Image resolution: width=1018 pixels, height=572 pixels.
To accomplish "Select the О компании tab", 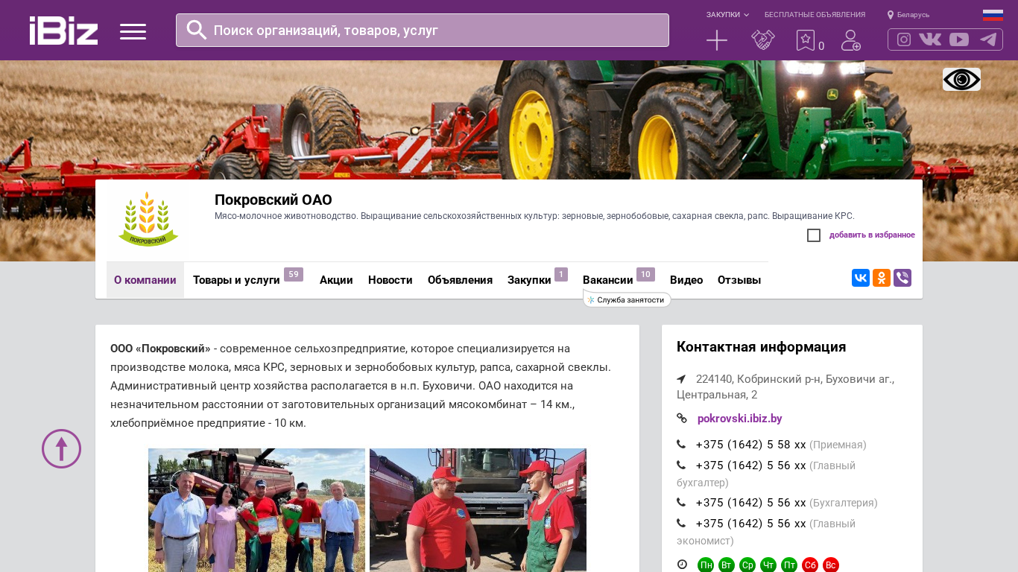I will pos(145,280).
